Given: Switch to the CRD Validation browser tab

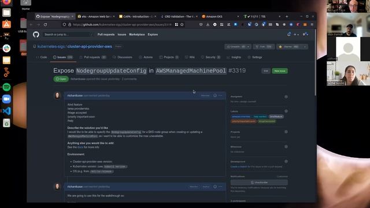Looking at the screenshot, I should [179, 17].
